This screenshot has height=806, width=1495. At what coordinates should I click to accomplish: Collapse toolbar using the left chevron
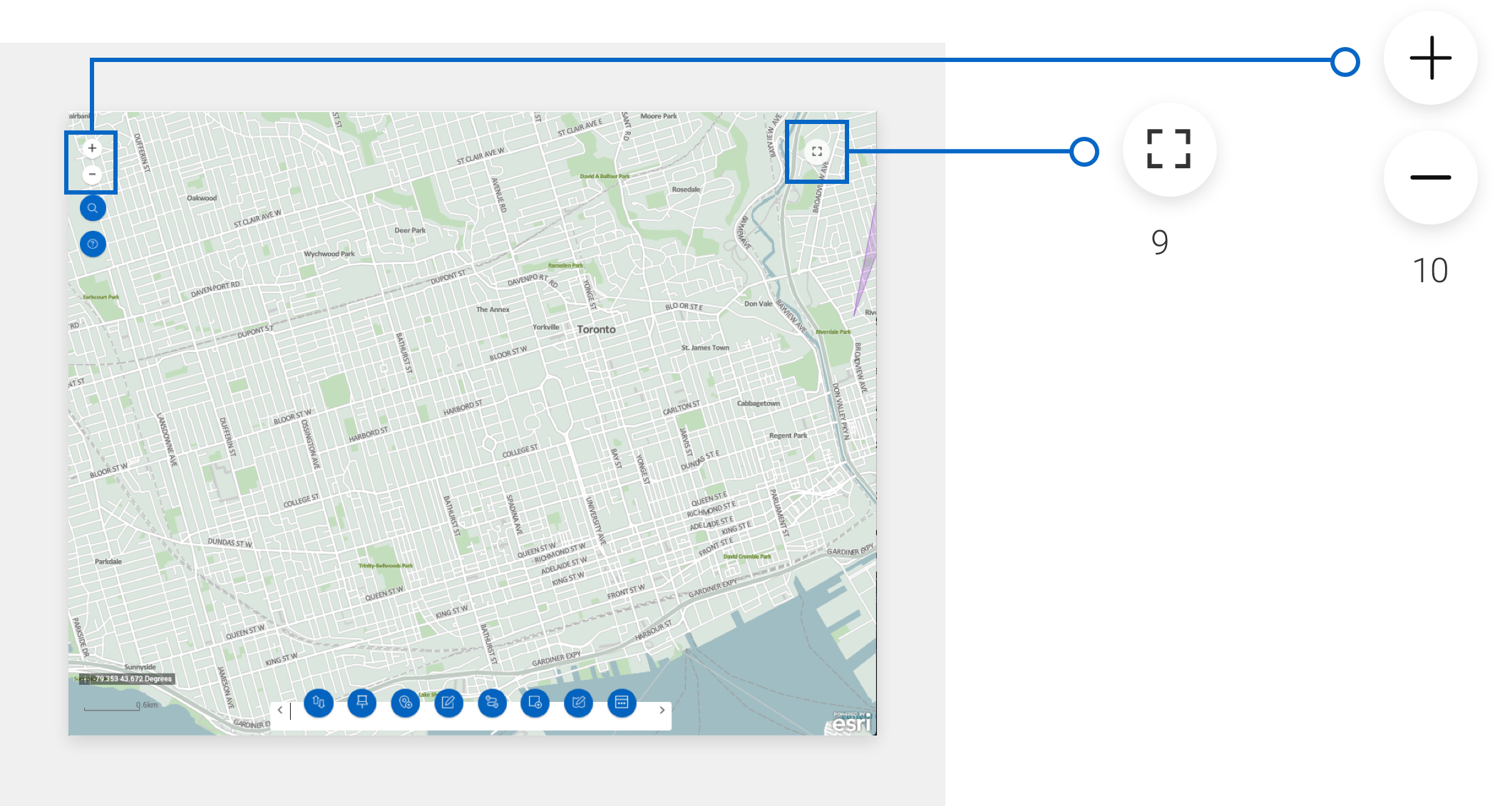click(280, 710)
